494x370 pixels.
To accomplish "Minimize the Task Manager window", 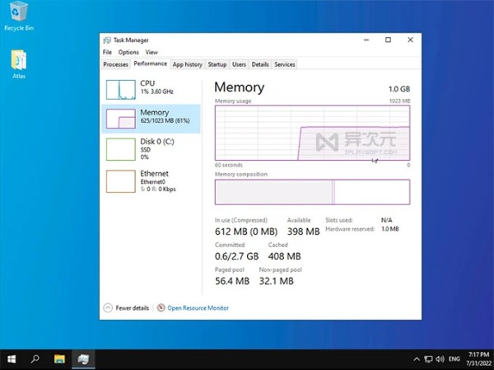I will point(366,40).
